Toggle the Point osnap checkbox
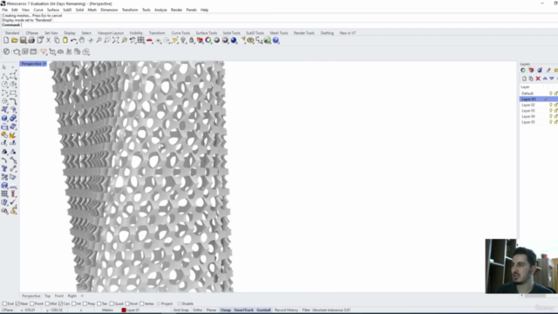 coord(32,304)
